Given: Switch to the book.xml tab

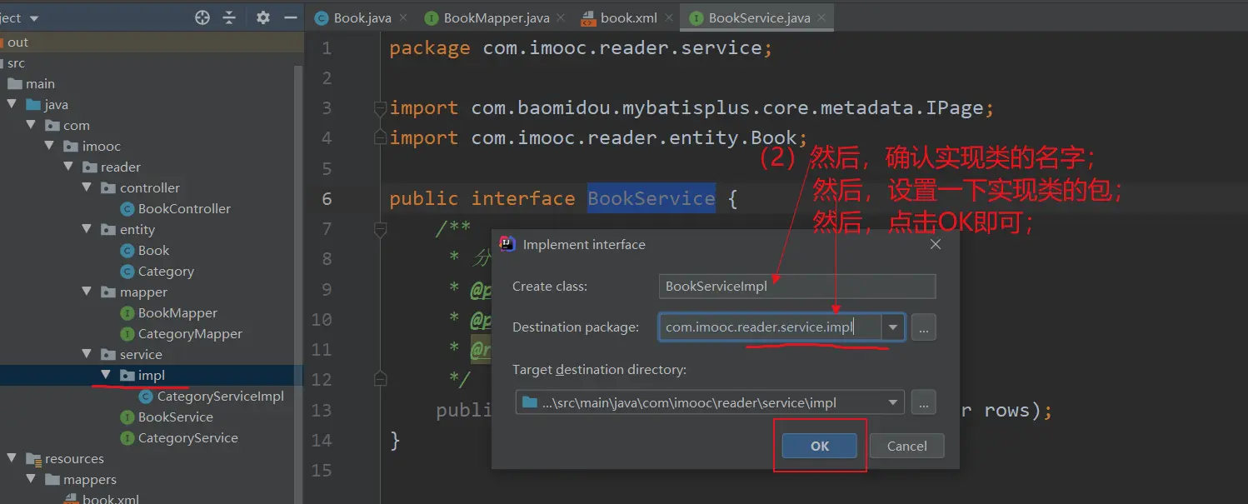Looking at the screenshot, I should point(628,17).
